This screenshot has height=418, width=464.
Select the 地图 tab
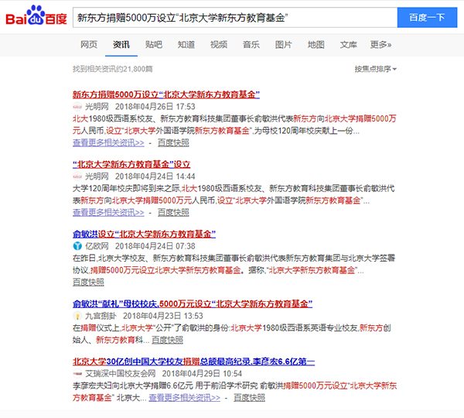316,45
